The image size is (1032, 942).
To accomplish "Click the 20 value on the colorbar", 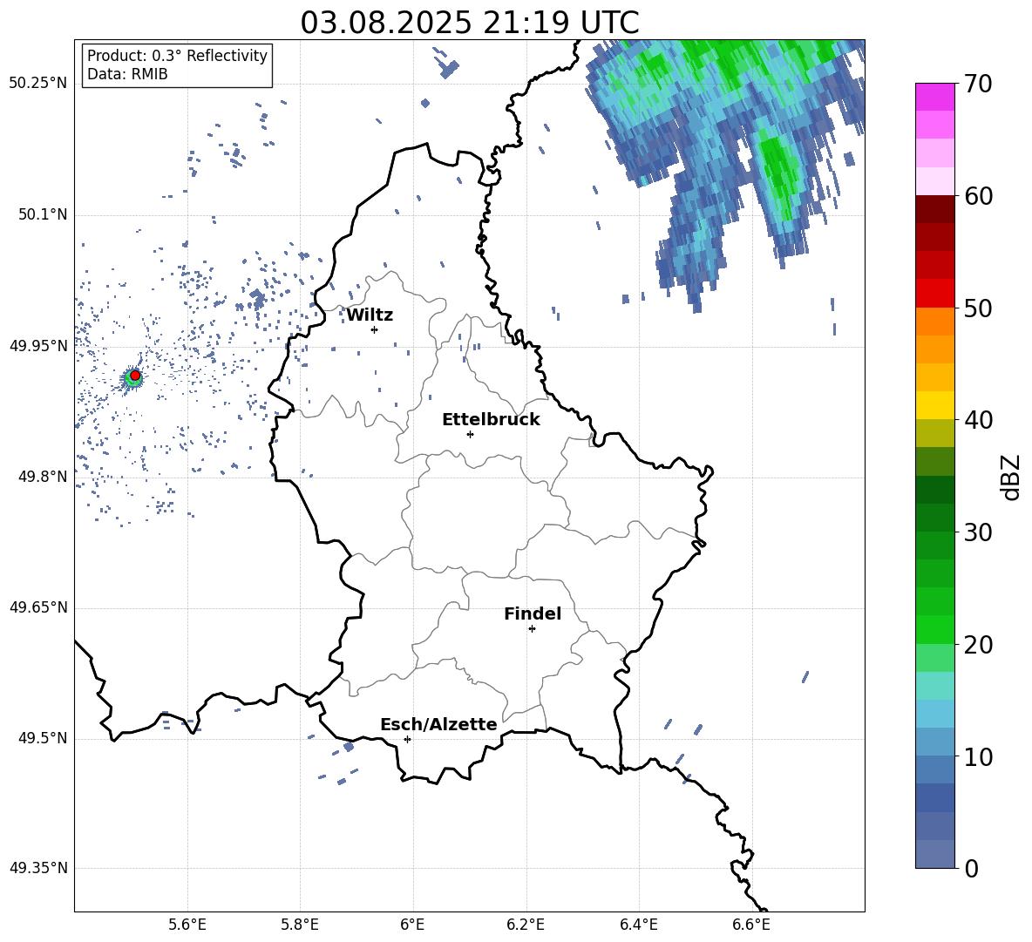I will click(978, 645).
